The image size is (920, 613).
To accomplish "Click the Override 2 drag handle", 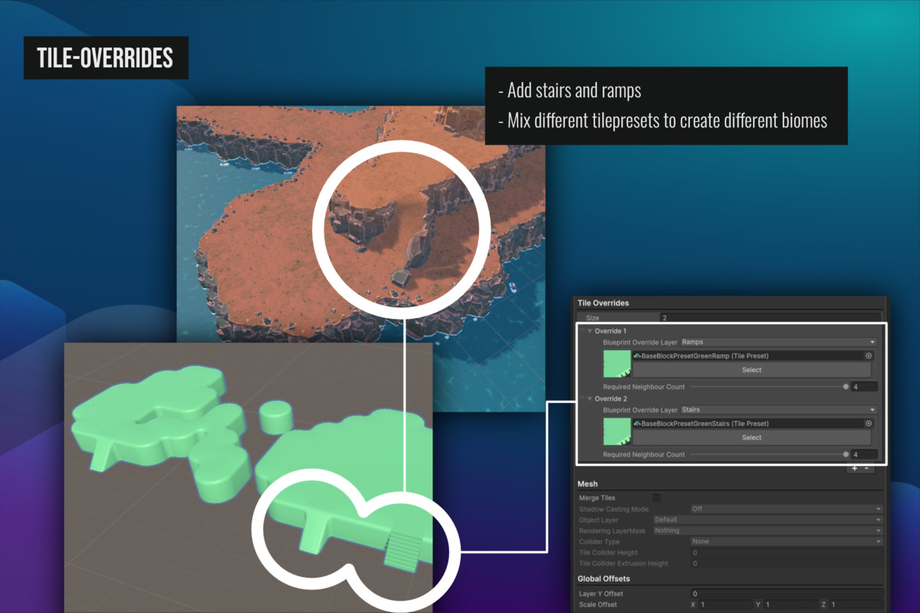I will coord(580,398).
